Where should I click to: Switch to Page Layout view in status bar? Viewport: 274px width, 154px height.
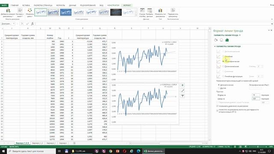tap(240, 147)
